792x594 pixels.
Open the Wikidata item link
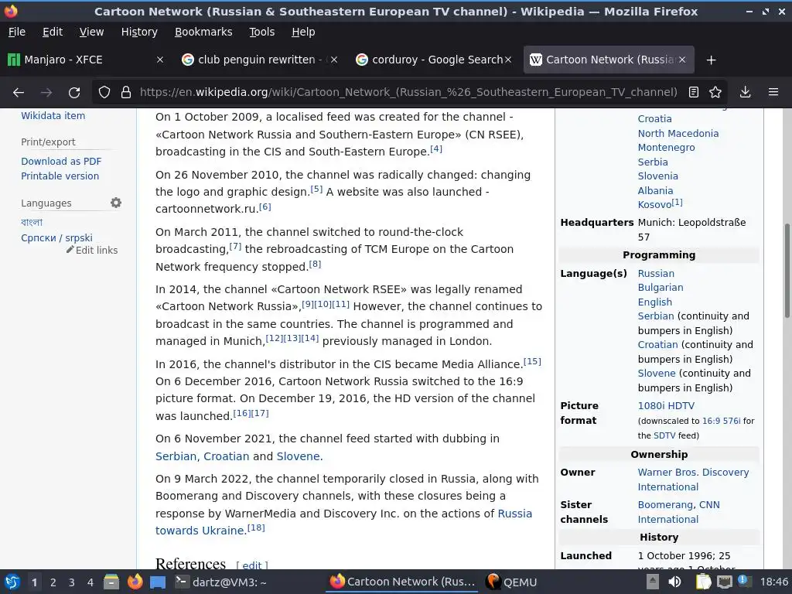pyautogui.click(x=53, y=116)
